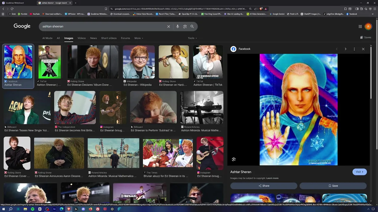Open the Spotify app in the taskbar

(32, 209)
